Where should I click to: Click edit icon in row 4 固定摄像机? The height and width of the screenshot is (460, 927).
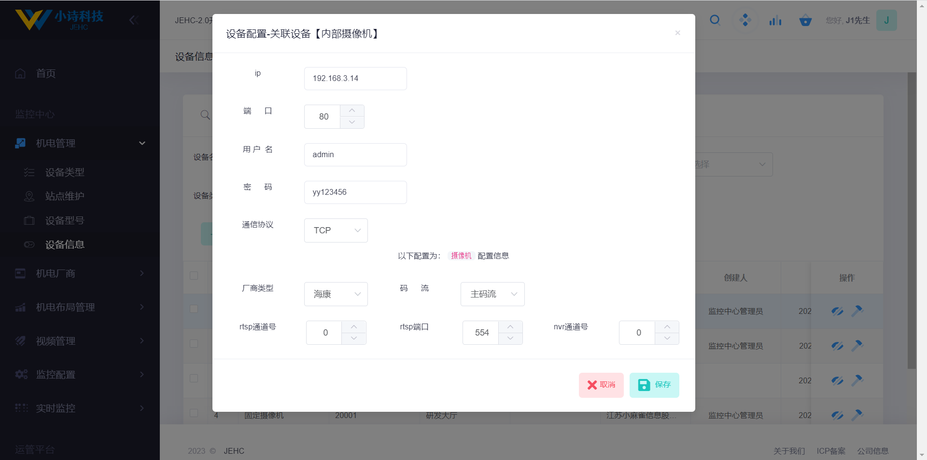click(837, 416)
